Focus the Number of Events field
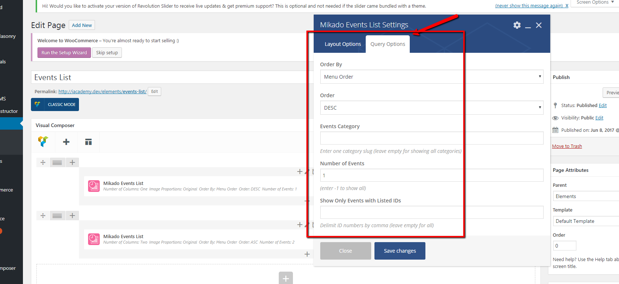Screen dimensions: 619x284 click(432, 175)
